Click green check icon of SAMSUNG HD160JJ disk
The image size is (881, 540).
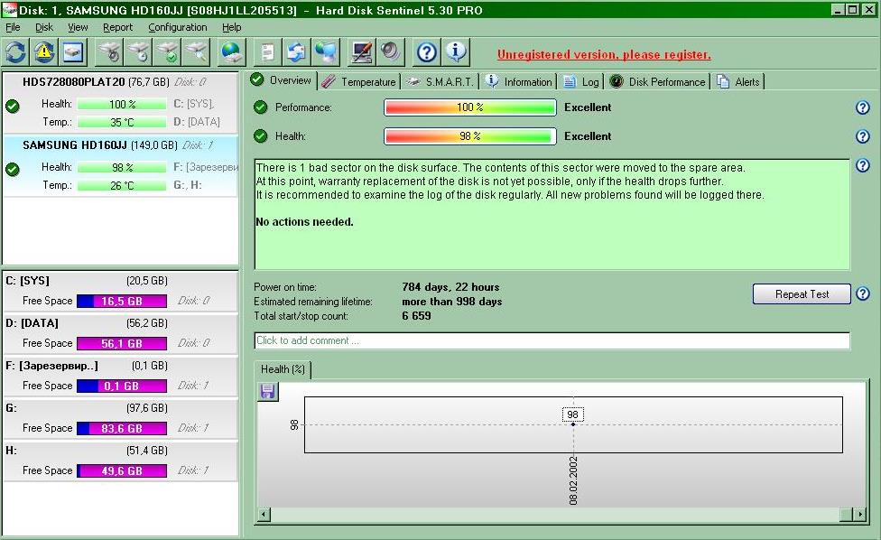pyautogui.click(x=13, y=169)
